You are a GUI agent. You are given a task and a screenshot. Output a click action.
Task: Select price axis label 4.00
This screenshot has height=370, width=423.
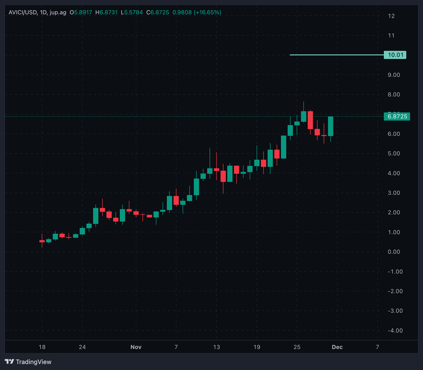394,173
